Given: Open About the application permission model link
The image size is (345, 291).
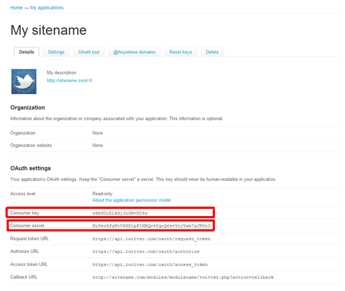Looking at the screenshot, I should pyautogui.click(x=132, y=200).
